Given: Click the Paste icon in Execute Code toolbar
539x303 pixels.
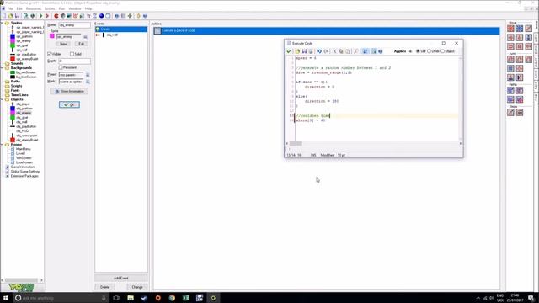Looking at the screenshot, I should [x=348, y=51].
